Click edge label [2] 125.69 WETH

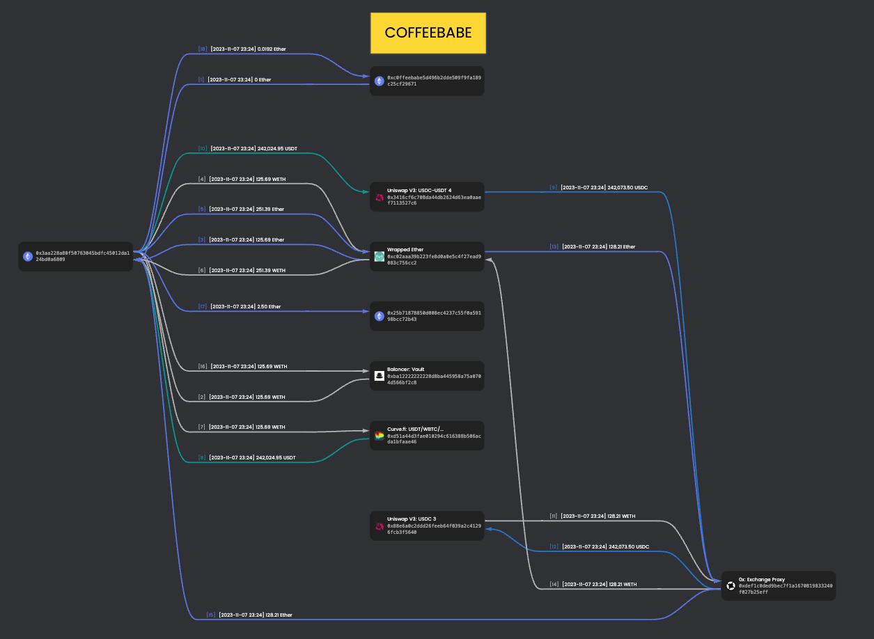click(242, 397)
